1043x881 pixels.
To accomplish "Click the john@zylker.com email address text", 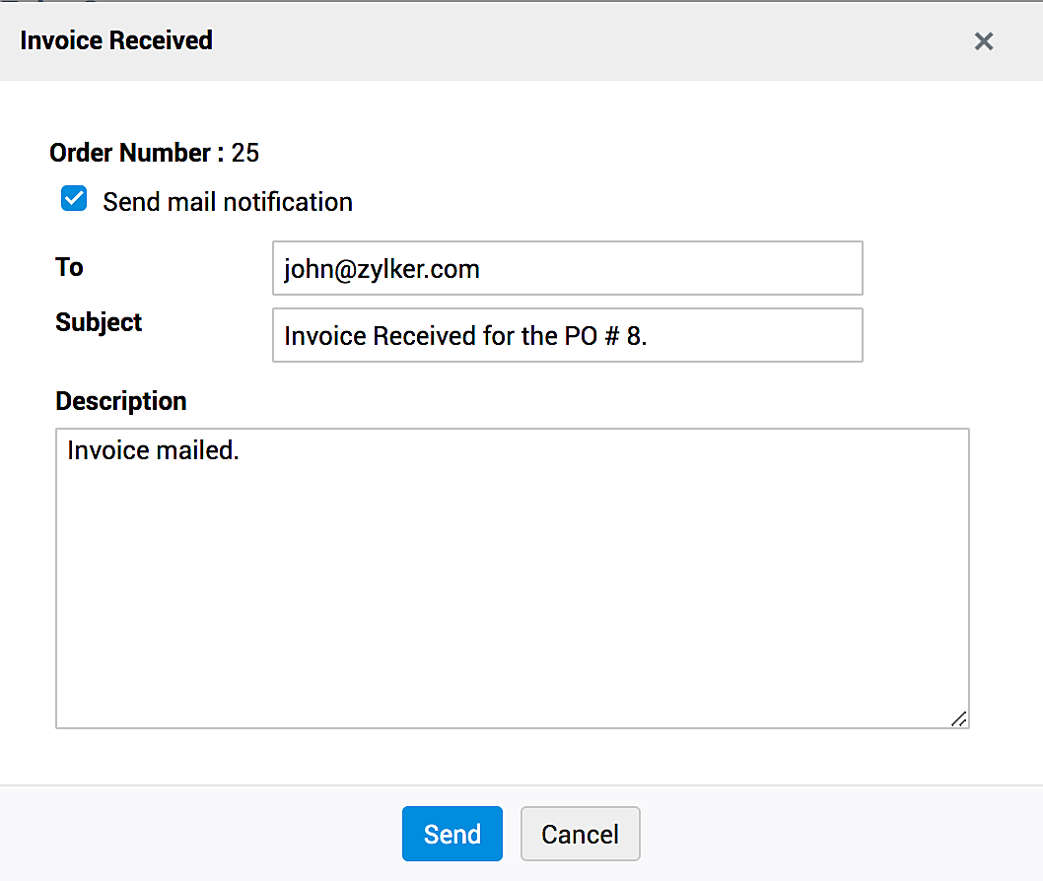I will pyautogui.click(x=382, y=269).
